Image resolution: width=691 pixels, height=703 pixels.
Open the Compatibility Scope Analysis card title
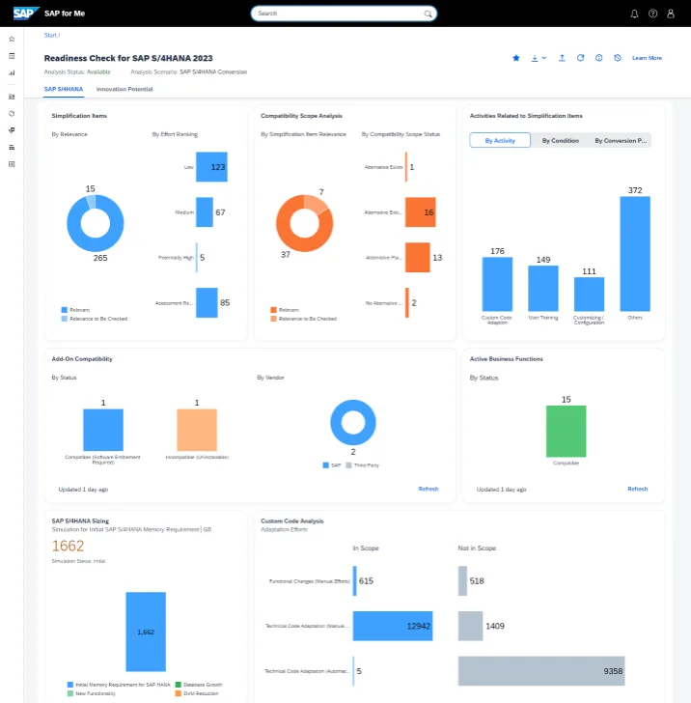coord(301,116)
